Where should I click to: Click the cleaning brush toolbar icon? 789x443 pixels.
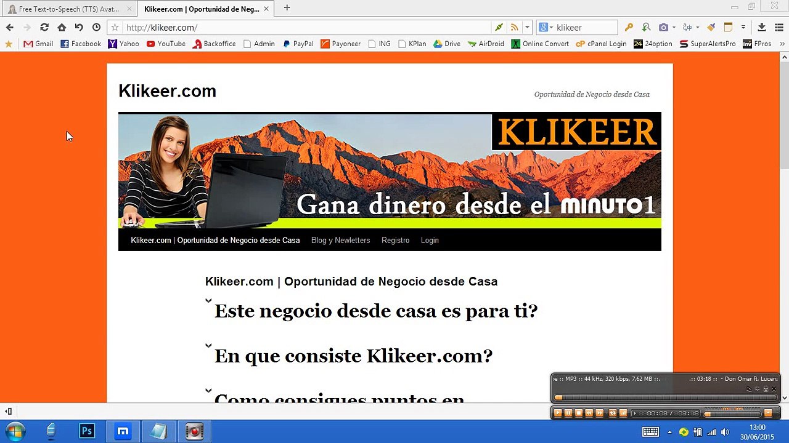711,27
